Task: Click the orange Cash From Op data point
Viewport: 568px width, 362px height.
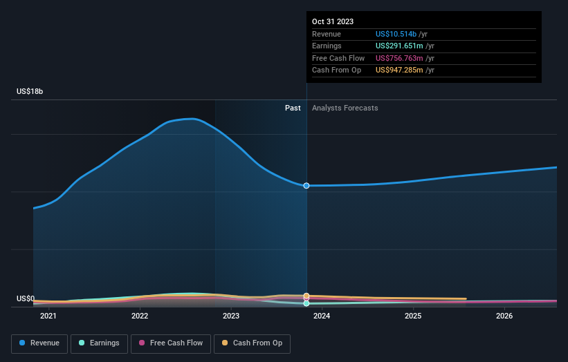Action: tap(306, 296)
